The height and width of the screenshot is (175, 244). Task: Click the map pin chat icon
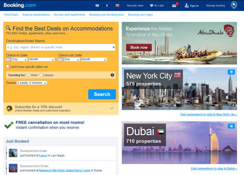[234, 5]
